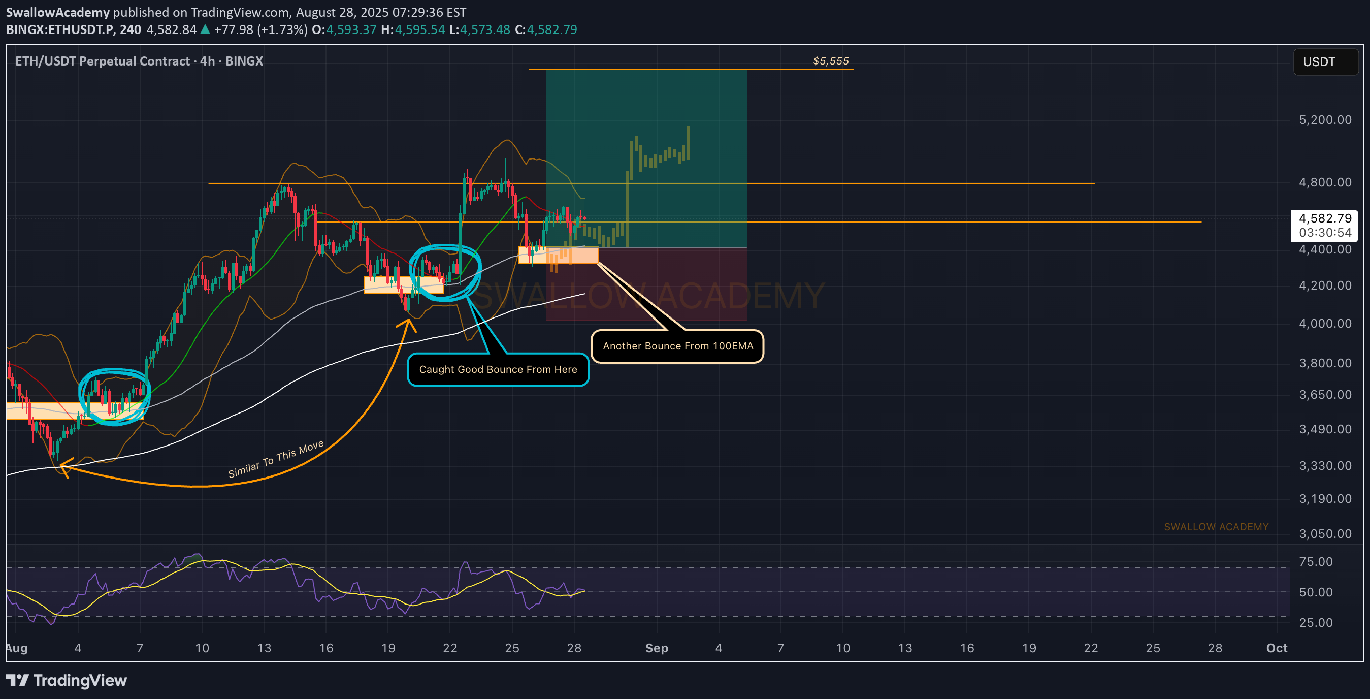
Task: Click the low price value L:4,573.48
Action: click(480, 29)
